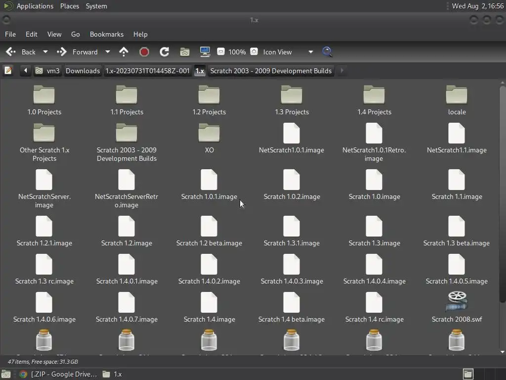506x380 pixels.
Task: Go up to the parent folder
Action: click(x=124, y=52)
